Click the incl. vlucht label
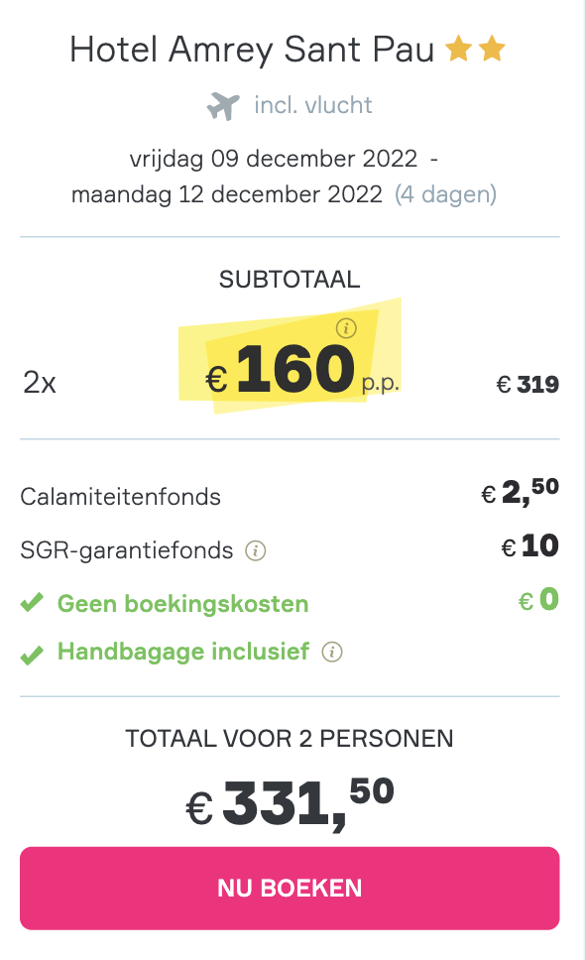 (x=312, y=105)
